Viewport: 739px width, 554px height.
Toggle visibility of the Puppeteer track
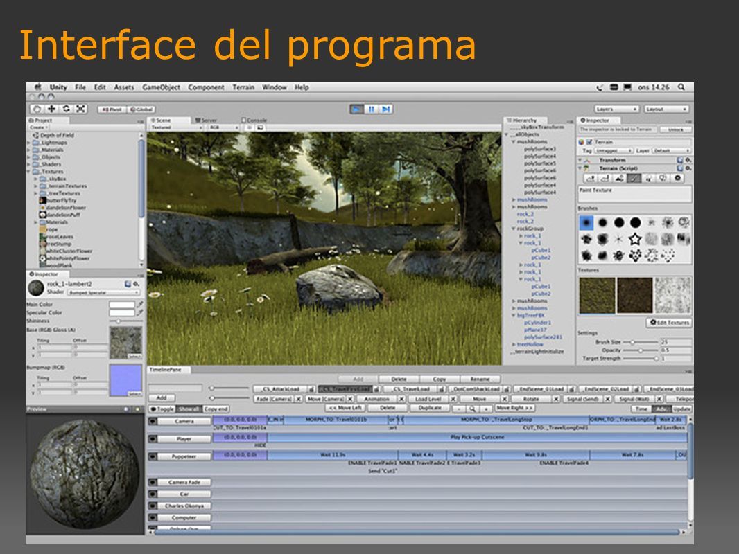153,456
